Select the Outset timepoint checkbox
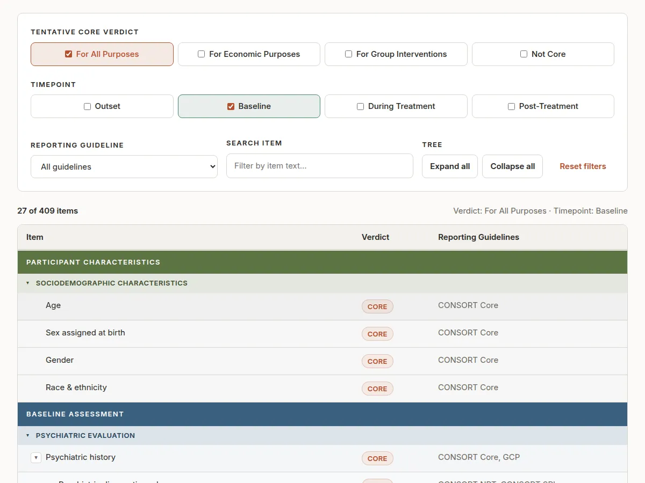The image size is (645, 483). click(x=87, y=106)
